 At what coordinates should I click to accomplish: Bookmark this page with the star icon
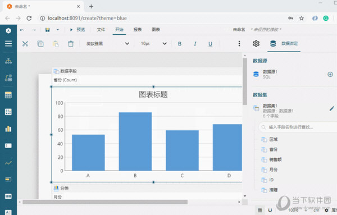[302, 19]
